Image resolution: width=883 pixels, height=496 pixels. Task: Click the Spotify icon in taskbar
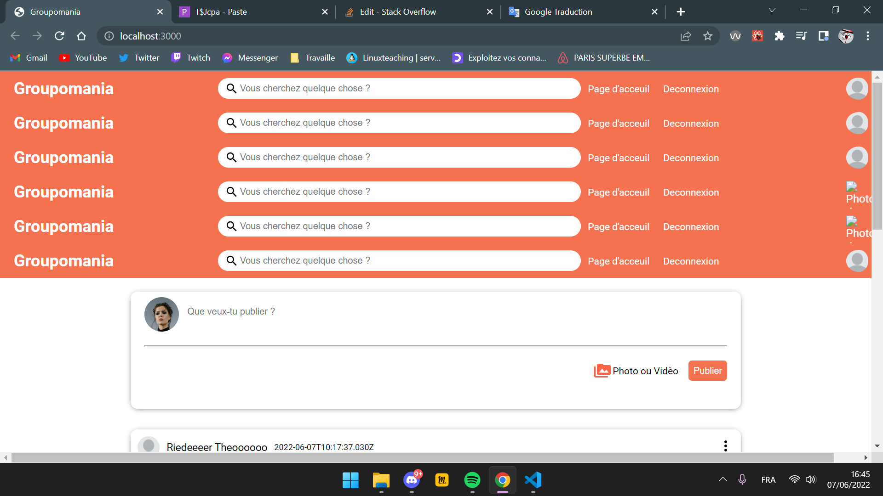click(x=472, y=480)
